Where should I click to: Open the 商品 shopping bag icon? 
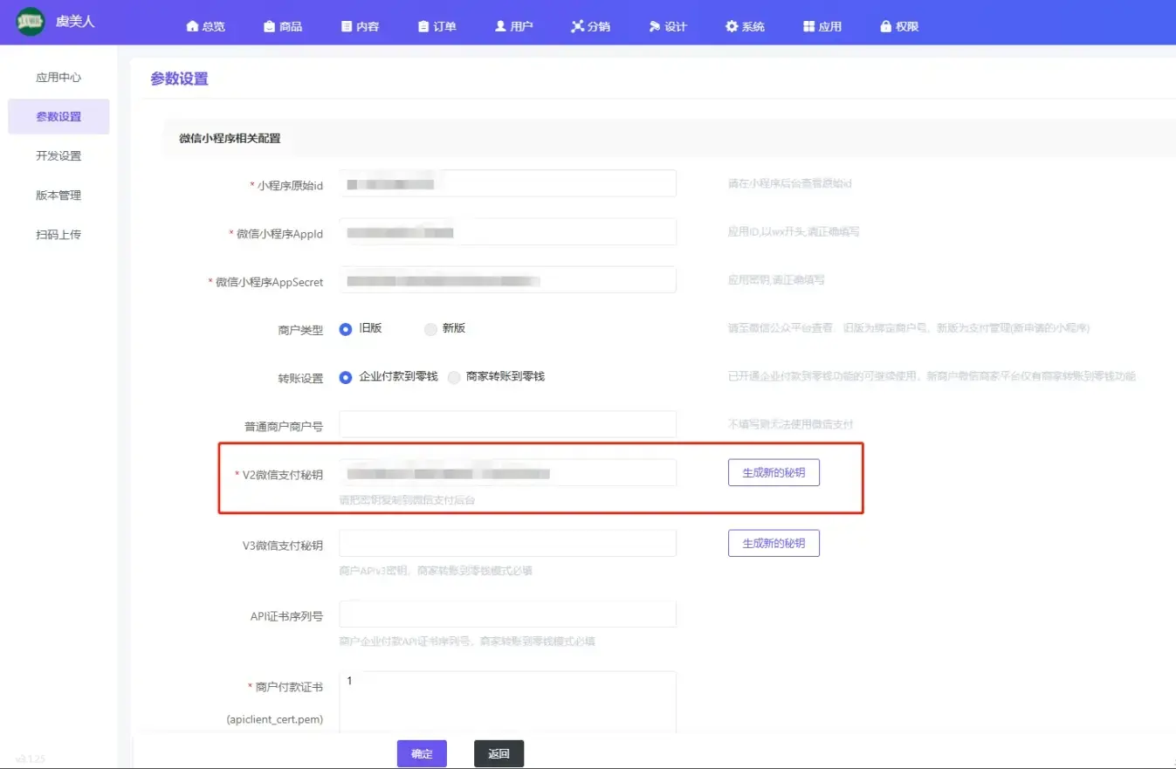click(269, 26)
